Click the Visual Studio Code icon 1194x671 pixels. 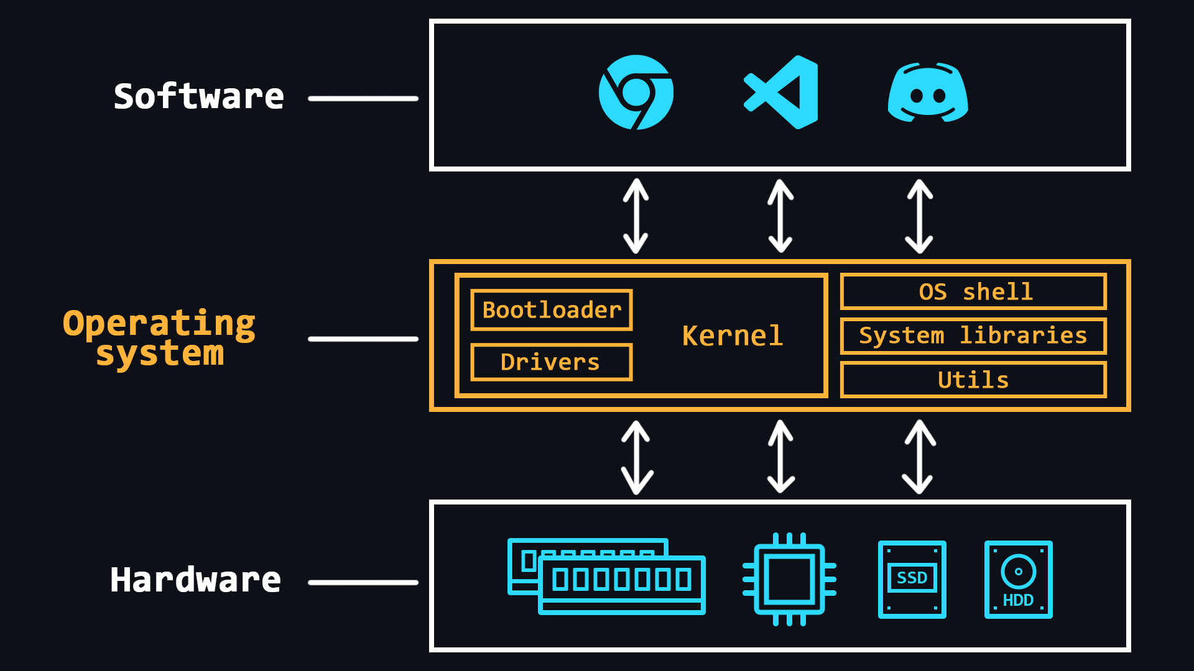pyautogui.click(x=782, y=93)
